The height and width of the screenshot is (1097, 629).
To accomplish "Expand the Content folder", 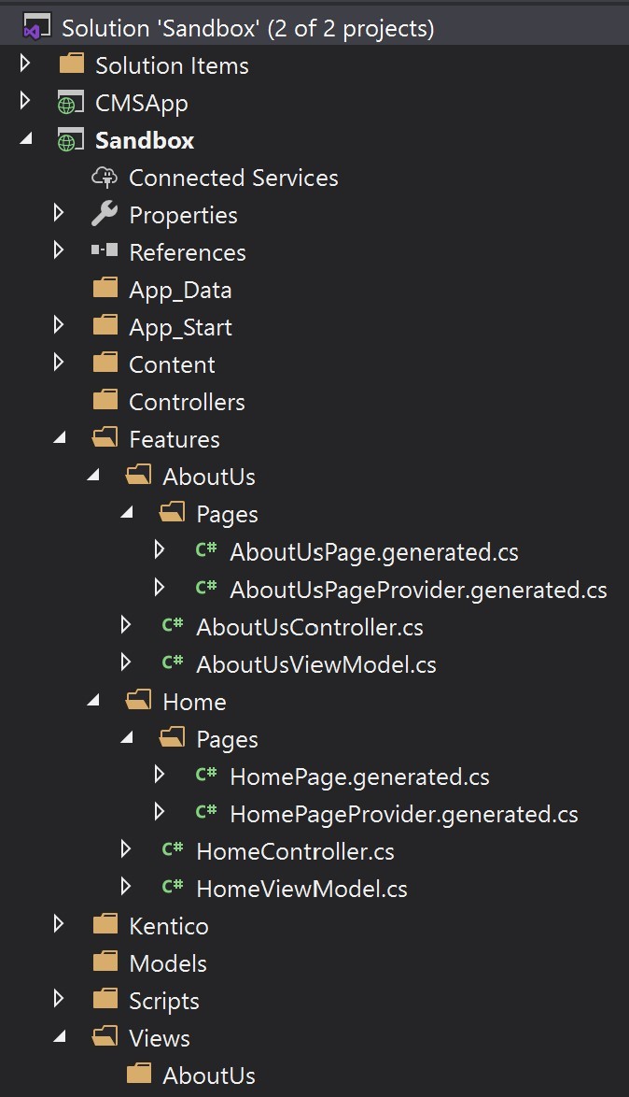I will 59,363.
